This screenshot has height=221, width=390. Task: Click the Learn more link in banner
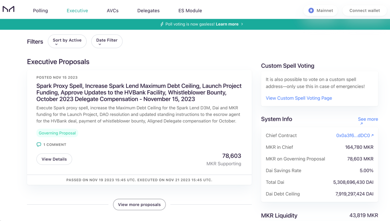(227, 24)
